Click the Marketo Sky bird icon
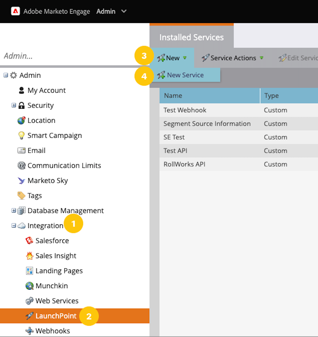318x337 pixels. click(21, 181)
